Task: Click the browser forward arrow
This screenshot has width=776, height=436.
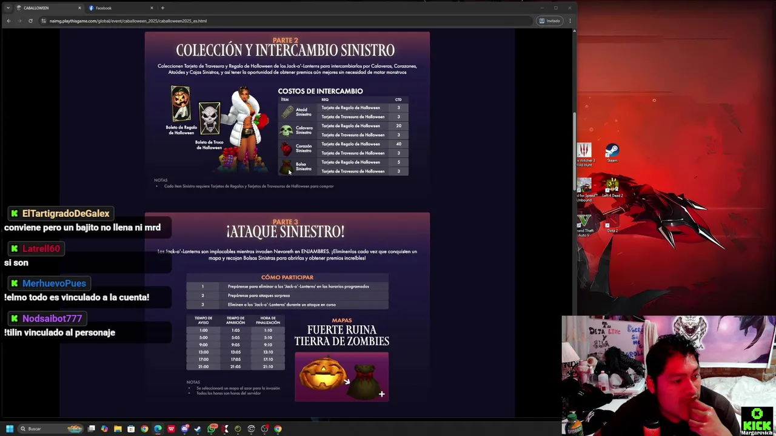Action: (x=19, y=21)
